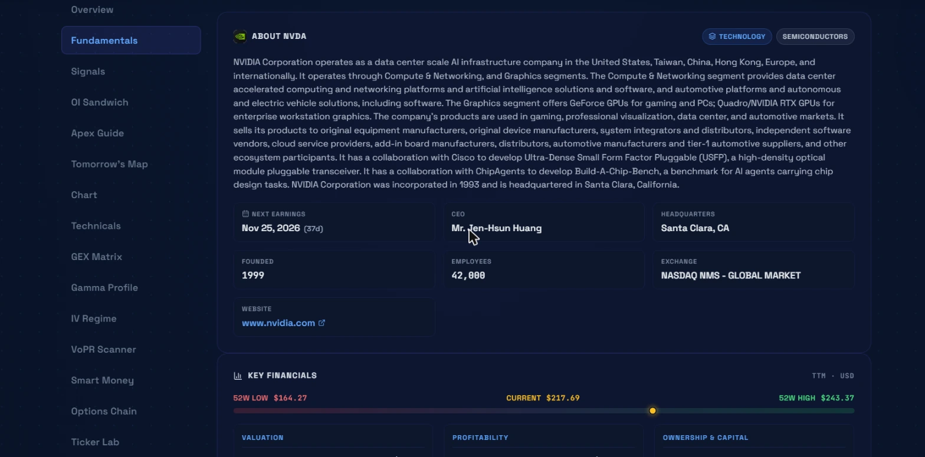Click the Valuation column heading
The height and width of the screenshot is (457, 925).
point(263,438)
